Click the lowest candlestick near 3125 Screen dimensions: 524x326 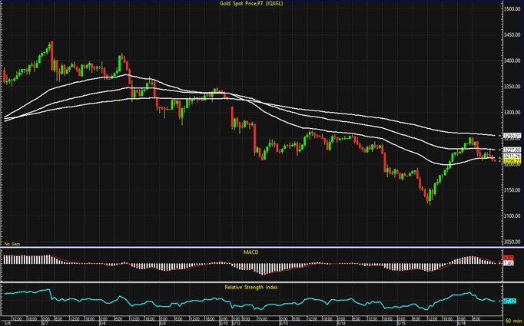coord(428,199)
